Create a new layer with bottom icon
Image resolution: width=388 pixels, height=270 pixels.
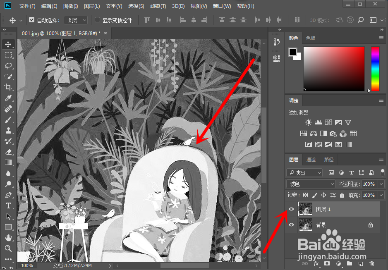click(x=361, y=264)
